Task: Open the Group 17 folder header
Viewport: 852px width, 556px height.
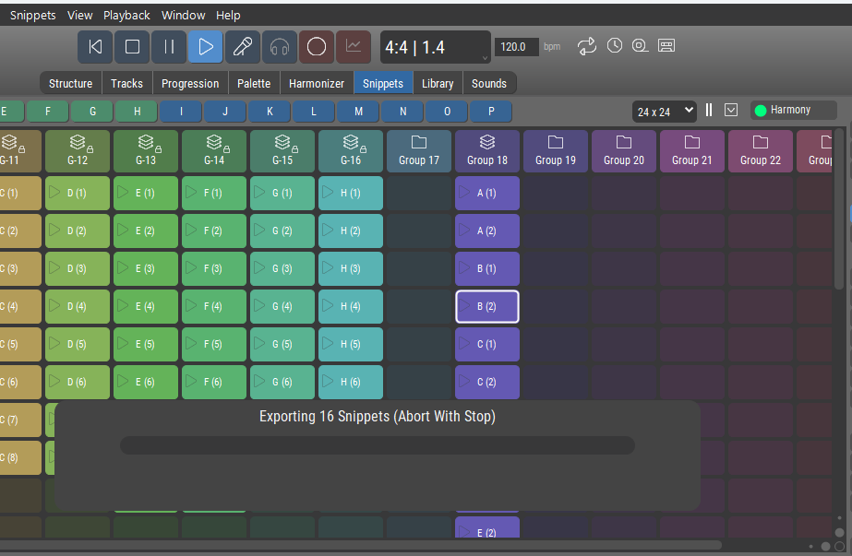Action: point(419,150)
